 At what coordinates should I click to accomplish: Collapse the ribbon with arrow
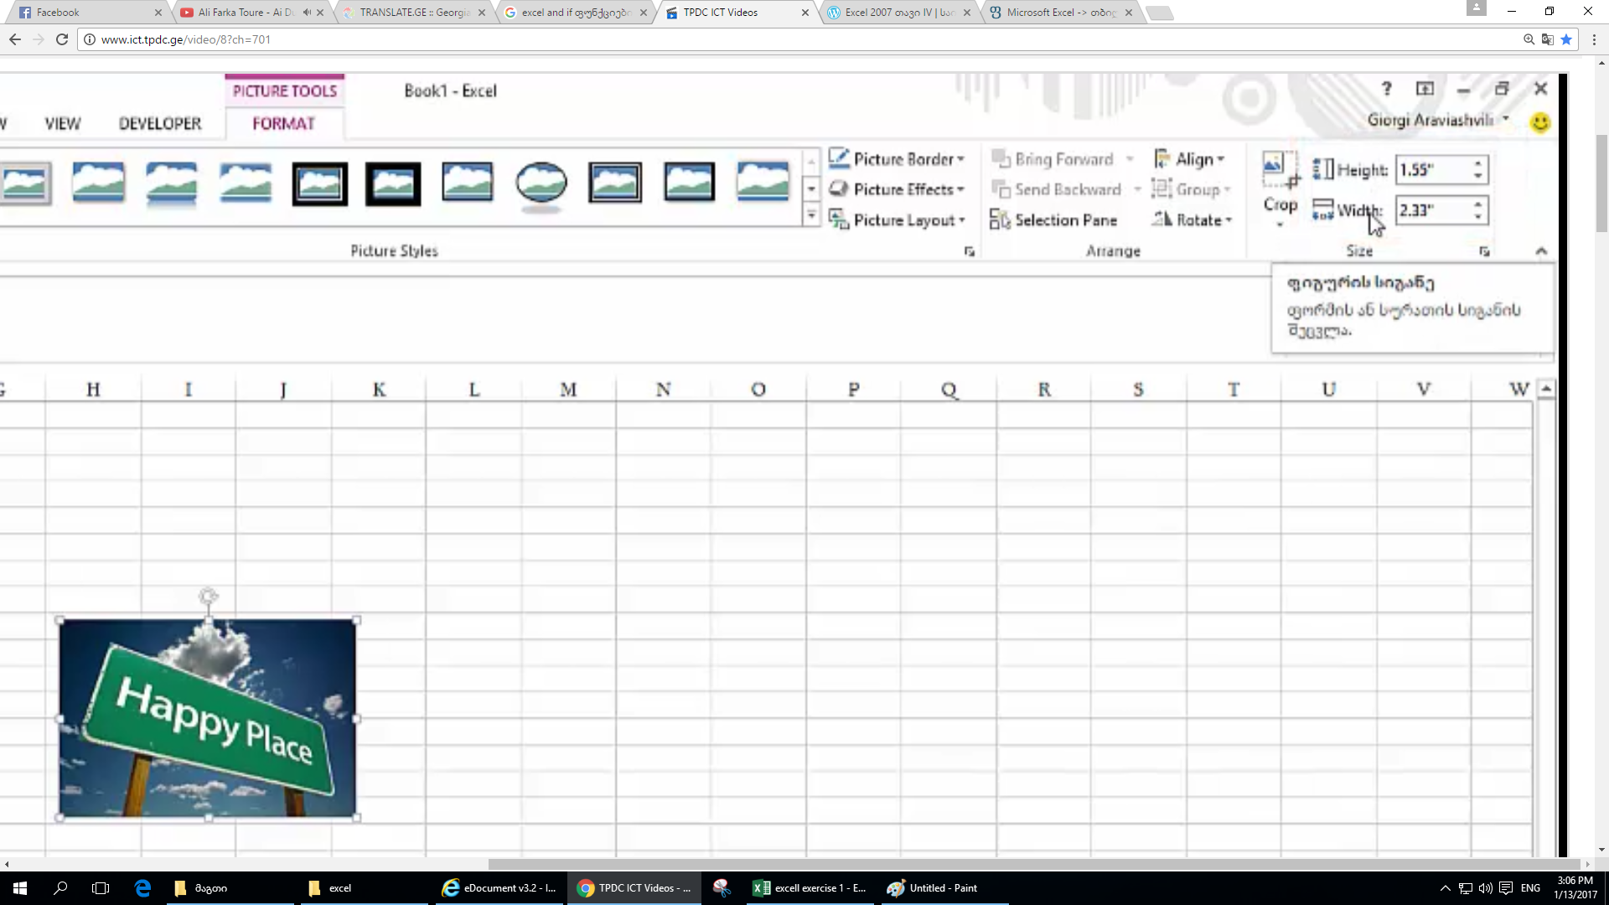click(x=1541, y=251)
